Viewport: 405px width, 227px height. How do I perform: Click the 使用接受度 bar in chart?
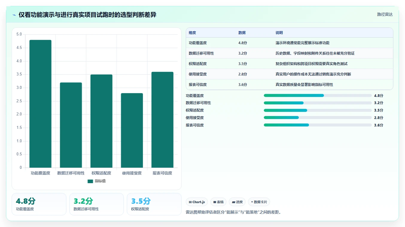[132, 130]
